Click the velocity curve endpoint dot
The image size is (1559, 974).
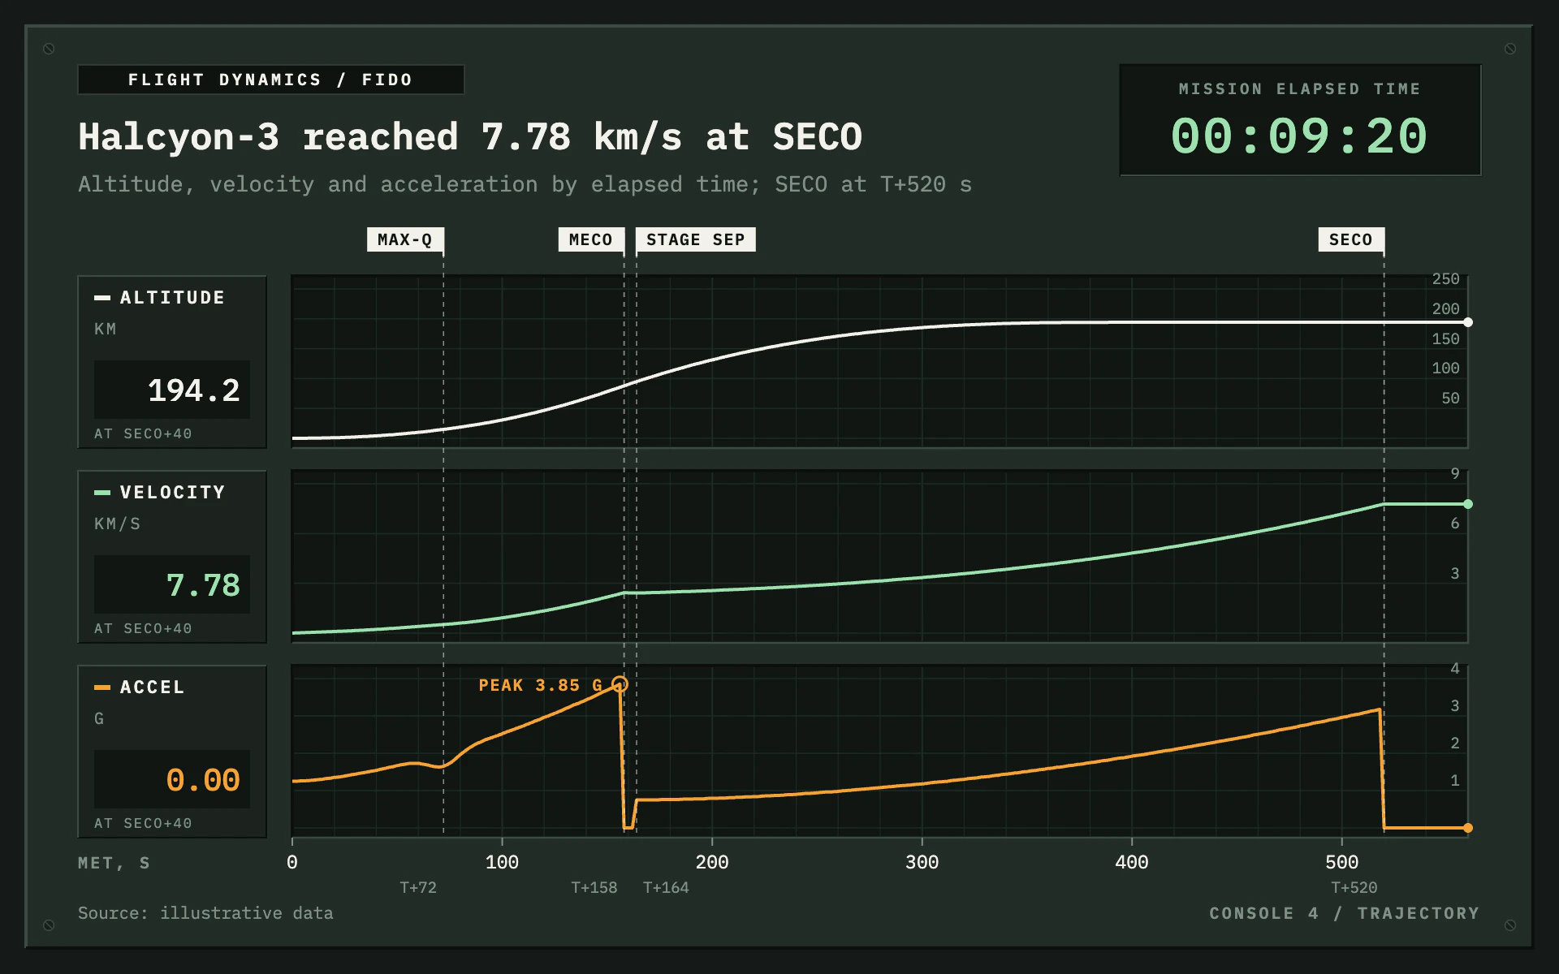point(1468,504)
